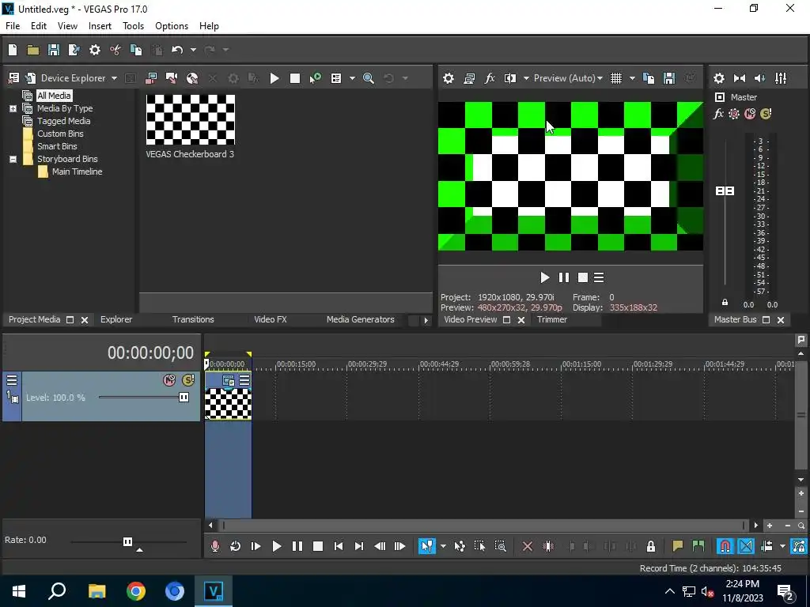The width and height of the screenshot is (810, 607).
Task: Click the Search Media magnifier icon
Action: tap(369, 78)
